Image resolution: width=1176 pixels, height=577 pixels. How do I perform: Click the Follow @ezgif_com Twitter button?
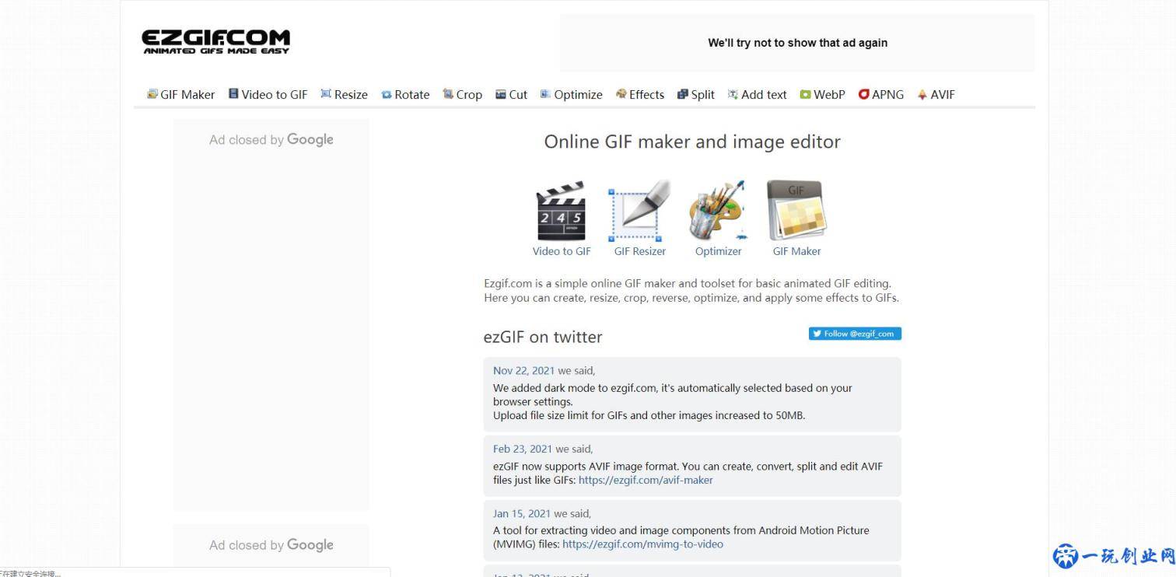coord(855,334)
